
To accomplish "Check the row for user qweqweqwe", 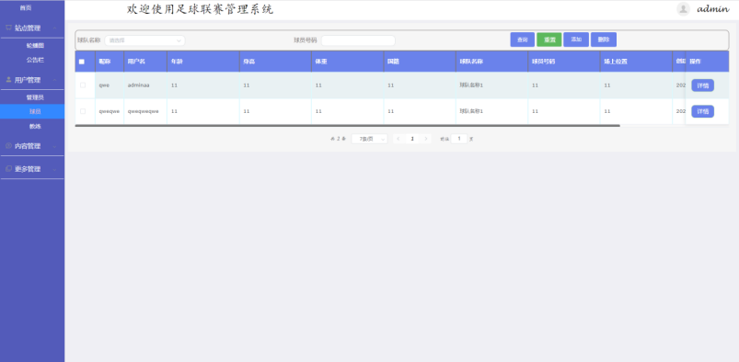I will (83, 111).
